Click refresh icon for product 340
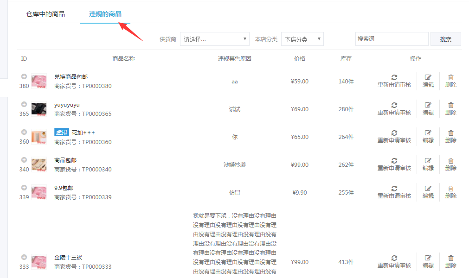 coord(394,161)
